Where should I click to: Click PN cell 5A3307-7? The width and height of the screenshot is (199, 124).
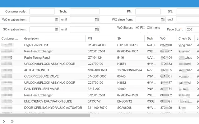[100, 101]
